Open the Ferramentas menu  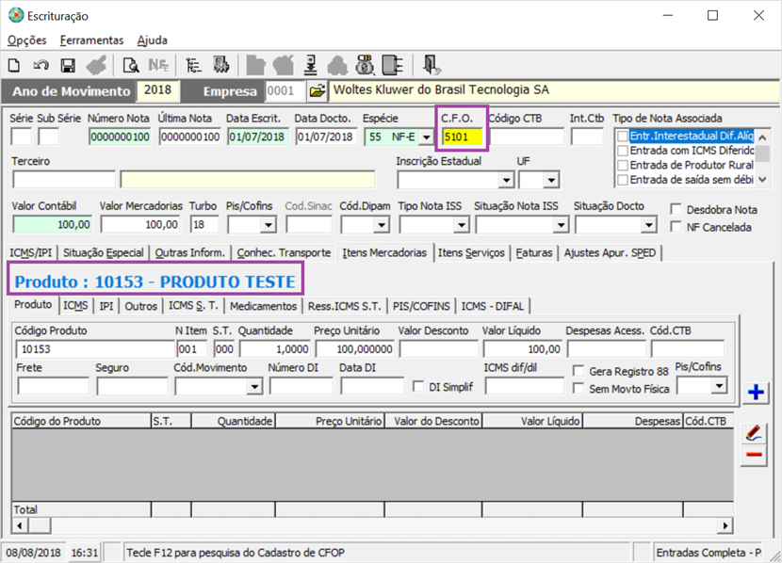(x=91, y=40)
